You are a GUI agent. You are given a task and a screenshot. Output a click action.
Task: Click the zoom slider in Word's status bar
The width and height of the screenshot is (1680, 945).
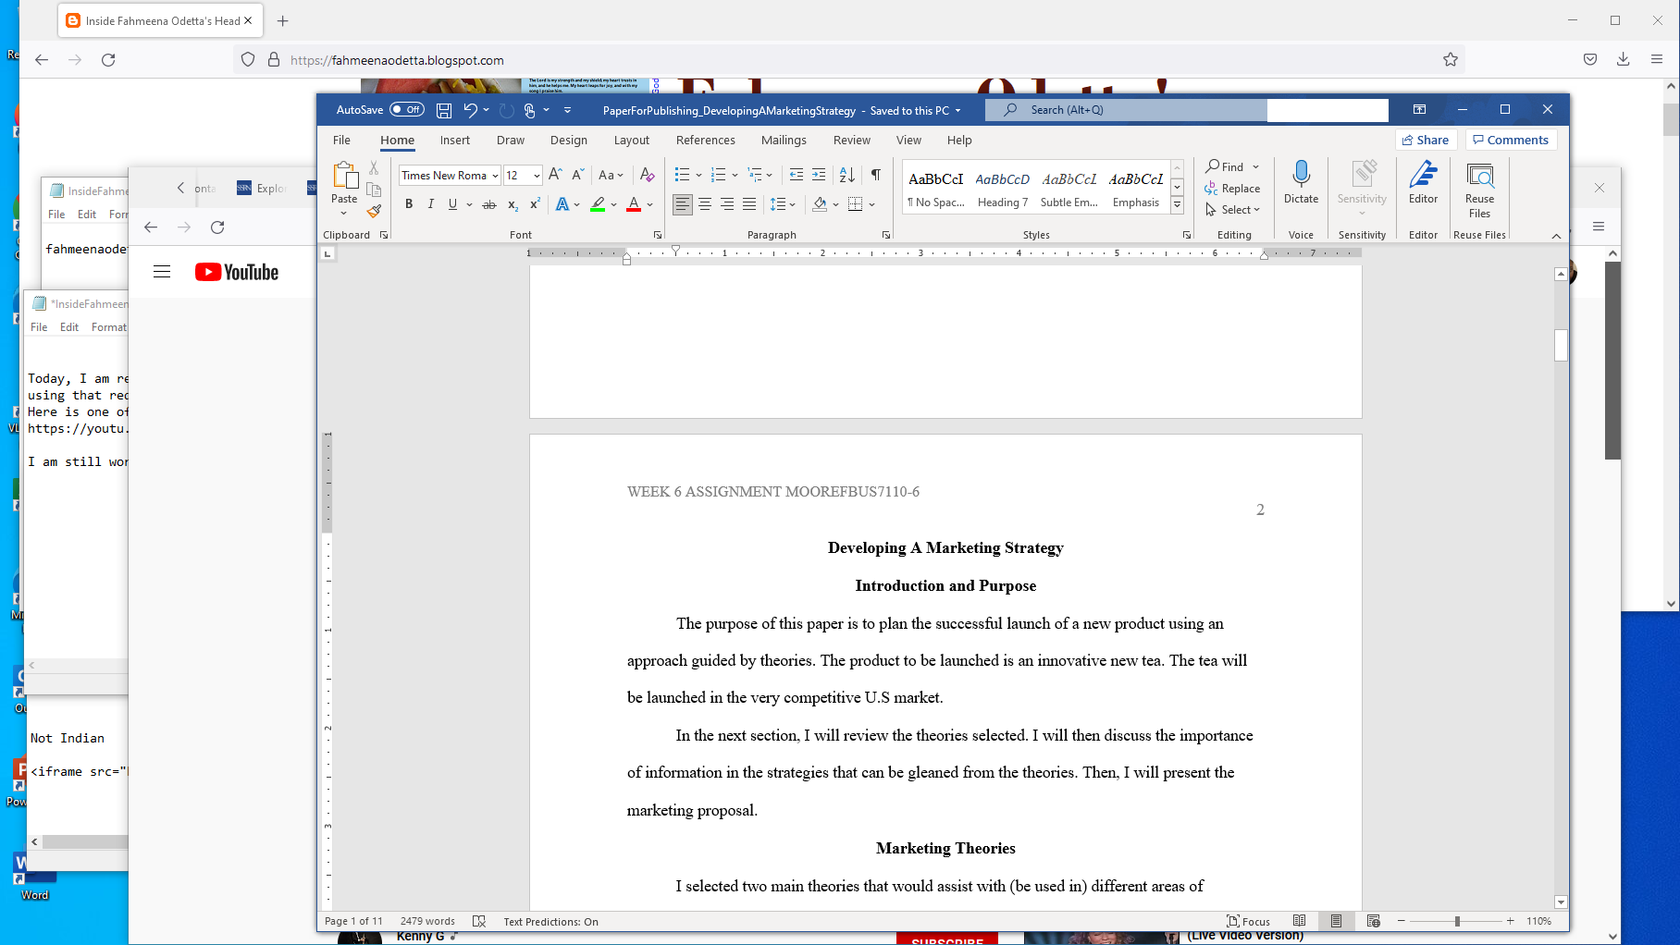click(1456, 921)
